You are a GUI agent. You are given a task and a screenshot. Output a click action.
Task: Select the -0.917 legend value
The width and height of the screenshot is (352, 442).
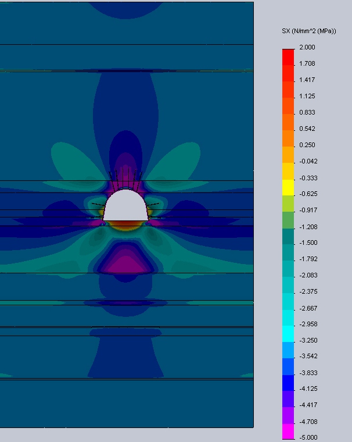308,211
